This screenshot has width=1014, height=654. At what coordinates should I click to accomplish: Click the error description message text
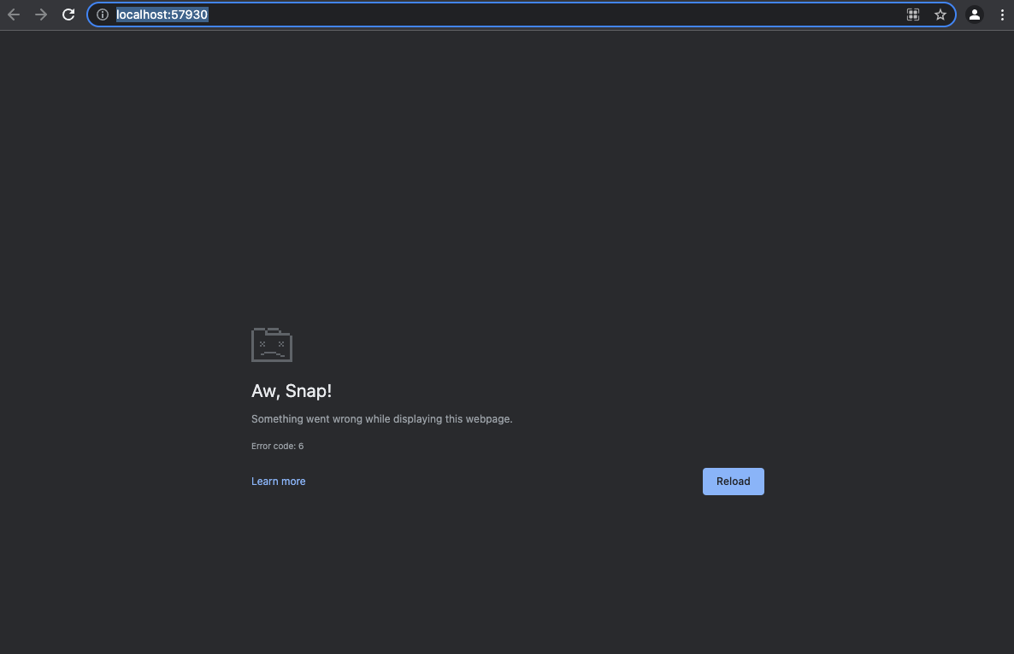click(x=381, y=418)
